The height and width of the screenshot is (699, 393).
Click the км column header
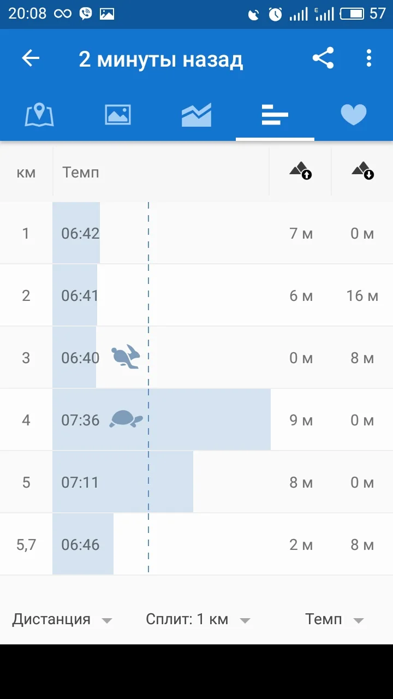pos(26,173)
